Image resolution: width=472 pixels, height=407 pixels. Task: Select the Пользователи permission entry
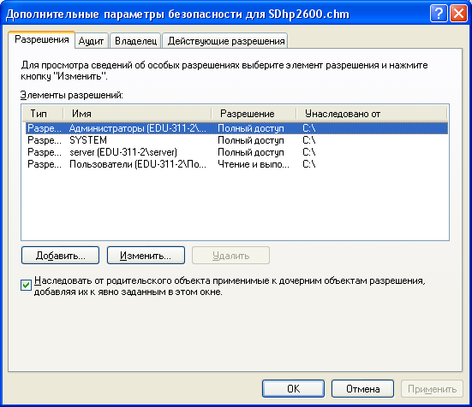tap(236, 164)
